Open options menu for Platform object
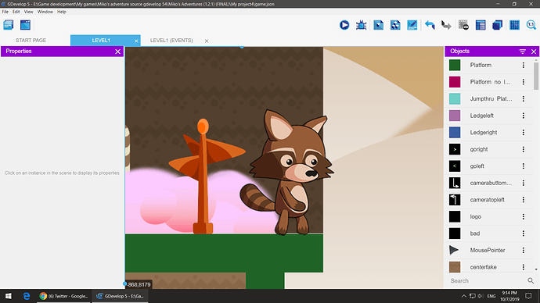This screenshot has width=540, height=303. tap(524, 65)
